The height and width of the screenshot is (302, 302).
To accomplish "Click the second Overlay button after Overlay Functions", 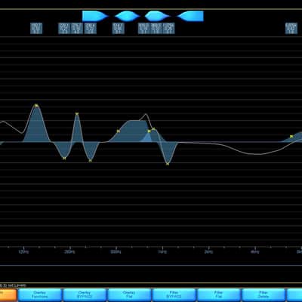I will click(85, 295).
